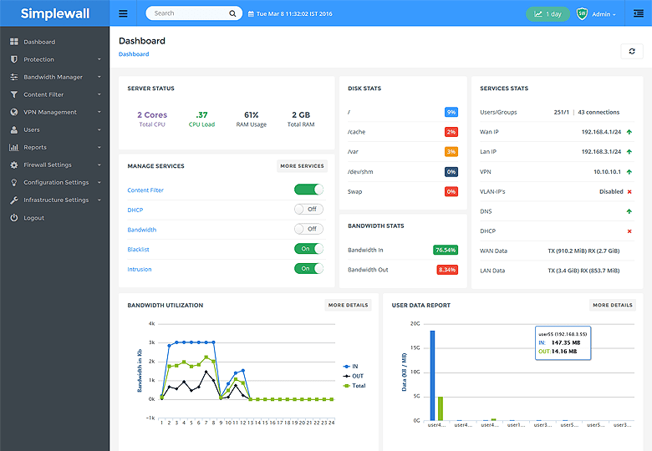Click the search magnifier icon
652x451 pixels.
pyautogui.click(x=232, y=13)
